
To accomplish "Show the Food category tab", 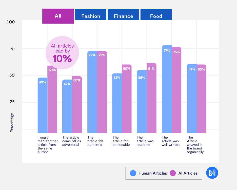I will [x=156, y=16].
